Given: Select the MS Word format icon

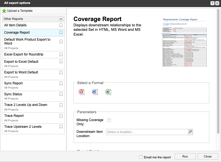Looking at the screenshot, I should click(x=95, y=92).
